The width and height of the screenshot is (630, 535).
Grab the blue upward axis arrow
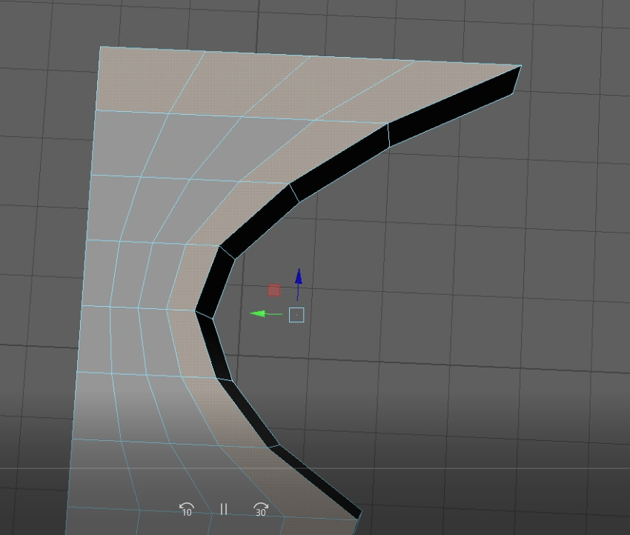point(299,277)
